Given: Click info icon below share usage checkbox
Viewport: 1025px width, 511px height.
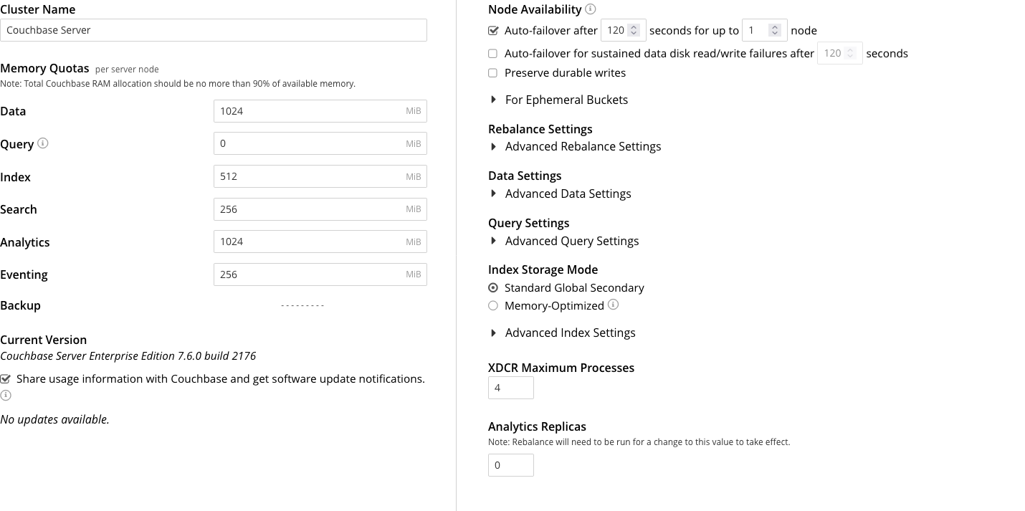Looking at the screenshot, I should 6,396.
